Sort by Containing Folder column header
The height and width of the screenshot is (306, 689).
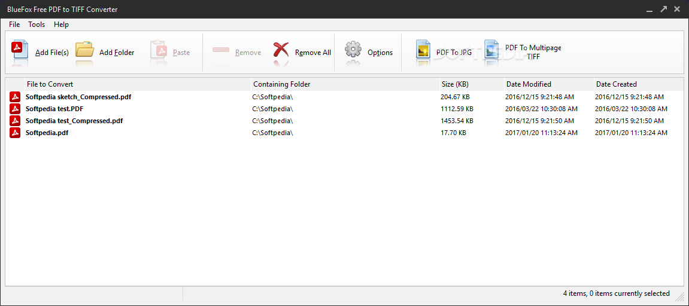(x=345, y=84)
